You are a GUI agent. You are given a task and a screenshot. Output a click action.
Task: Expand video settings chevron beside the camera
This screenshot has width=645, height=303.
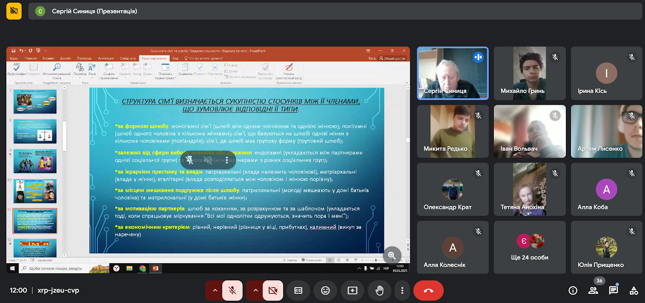tap(255, 290)
